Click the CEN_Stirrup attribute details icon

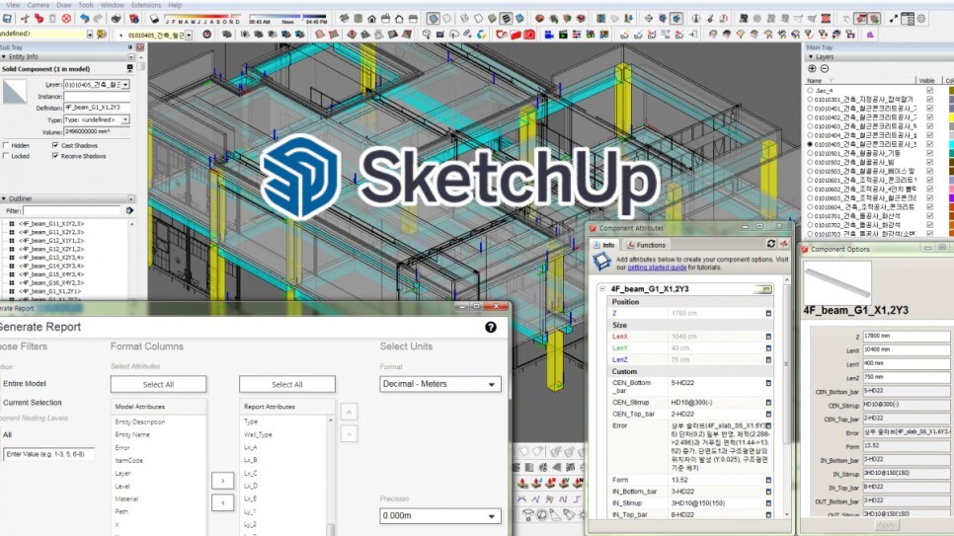click(x=768, y=402)
